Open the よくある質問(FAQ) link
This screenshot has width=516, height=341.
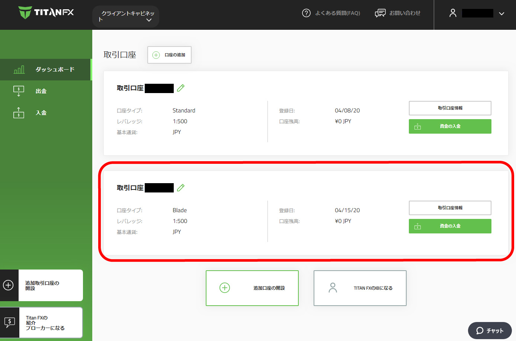point(337,13)
